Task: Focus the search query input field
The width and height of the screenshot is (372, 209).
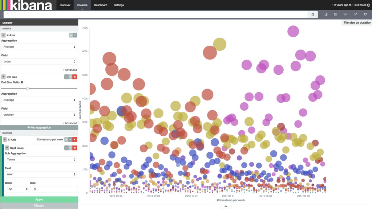Action: (x=155, y=15)
